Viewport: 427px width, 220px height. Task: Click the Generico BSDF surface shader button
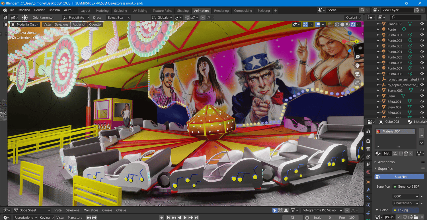(x=406, y=186)
